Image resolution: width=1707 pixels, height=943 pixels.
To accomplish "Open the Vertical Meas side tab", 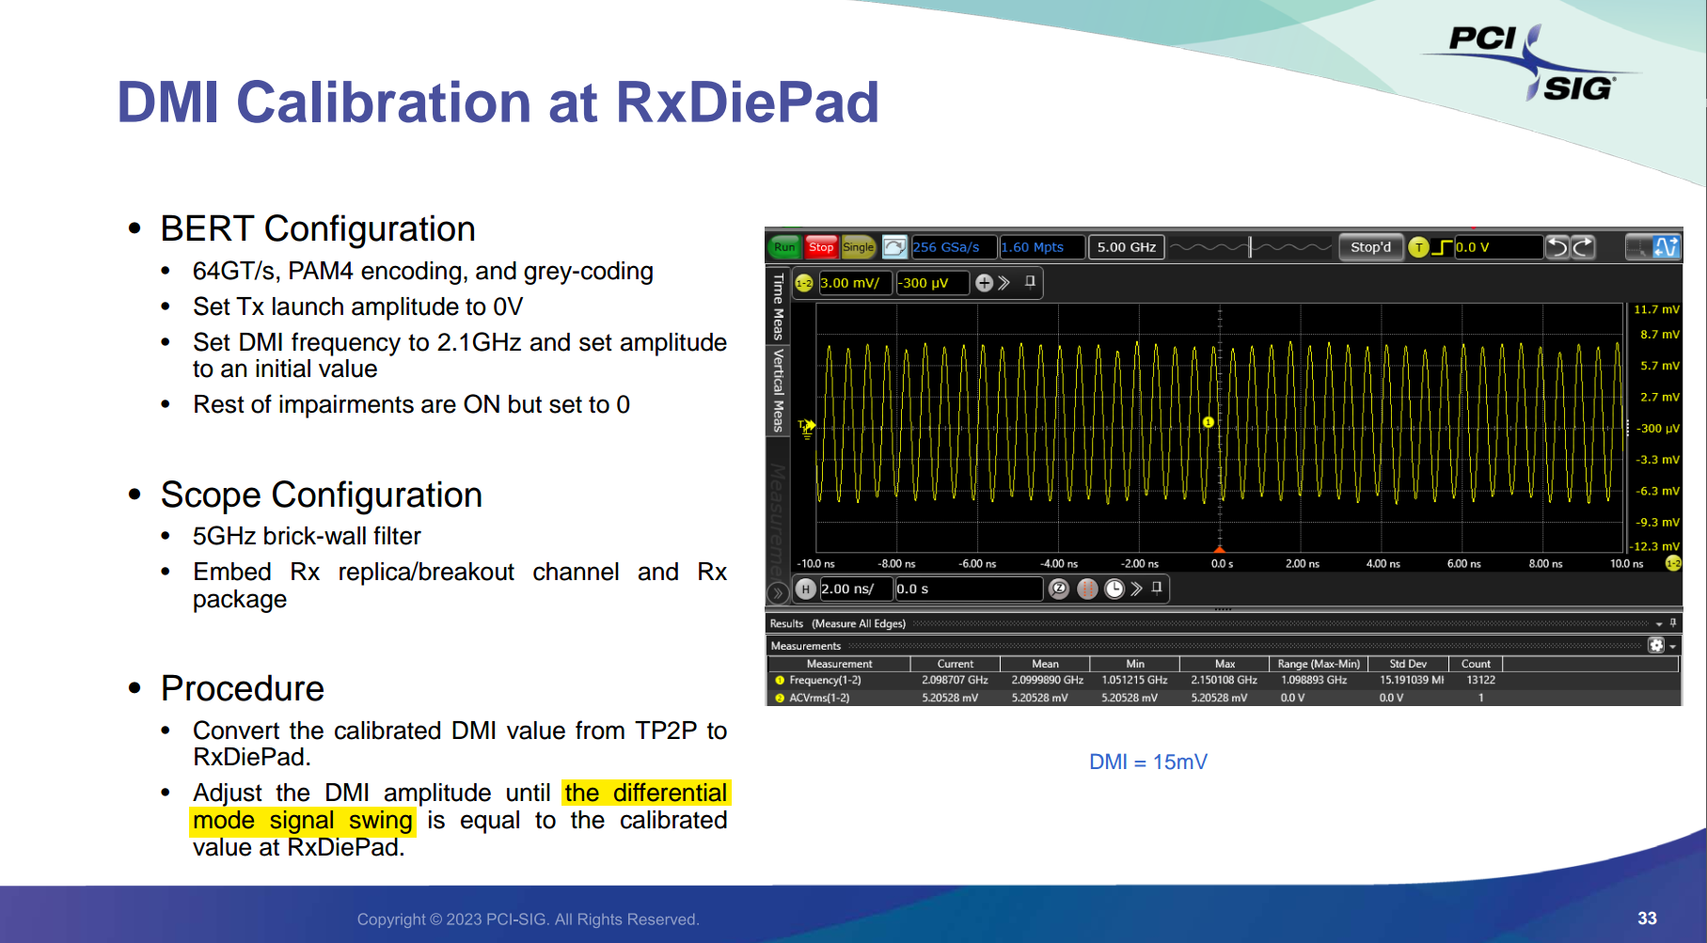I will tap(778, 390).
